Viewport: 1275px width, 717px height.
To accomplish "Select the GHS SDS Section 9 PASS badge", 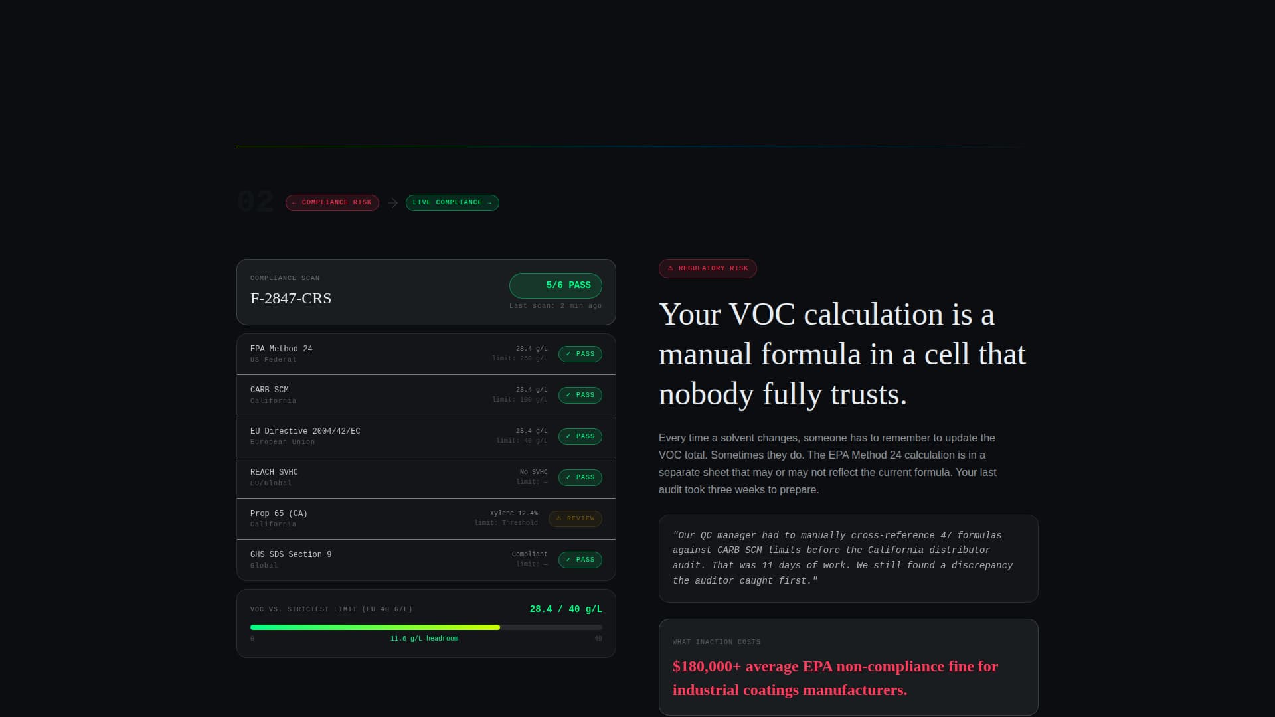I will [x=580, y=560].
